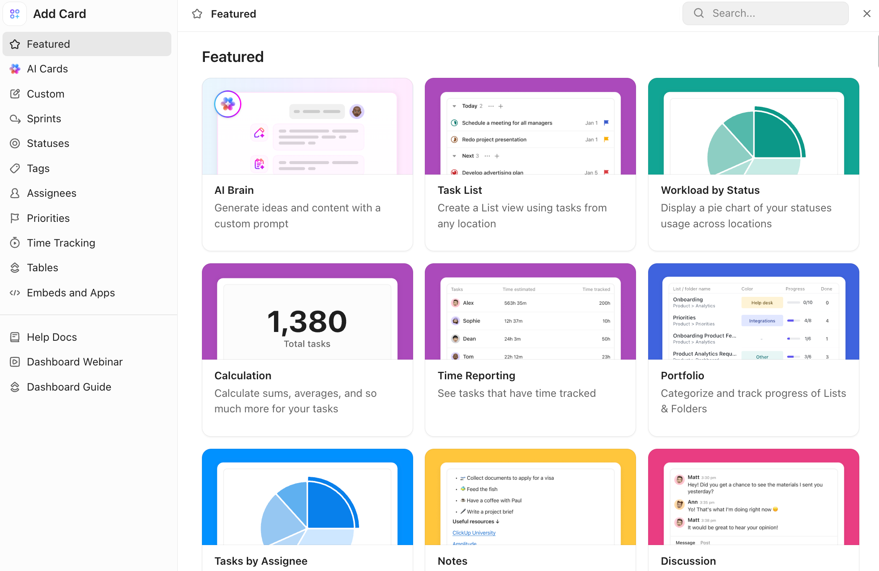The height and width of the screenshot is (571, 879).
Task: Expand the Next section in Task List preview
Action: point(455,156)
